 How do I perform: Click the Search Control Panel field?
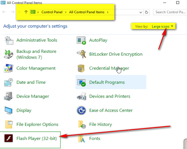(x=170, y=12)
